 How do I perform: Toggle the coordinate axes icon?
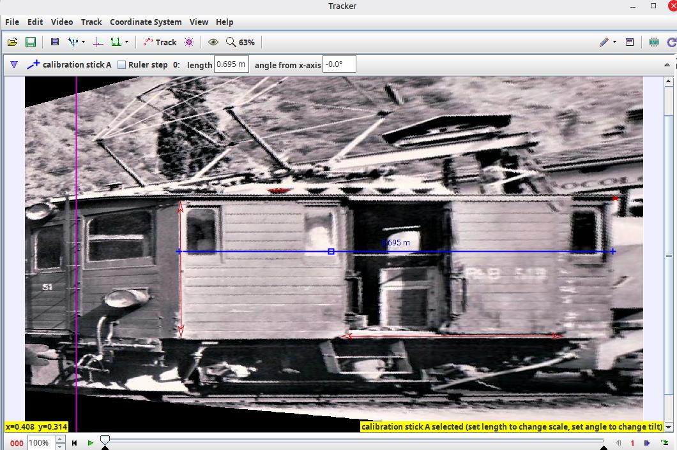98,42
